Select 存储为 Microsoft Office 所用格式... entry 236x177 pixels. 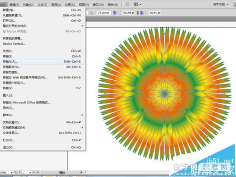(x=42, y=102)
